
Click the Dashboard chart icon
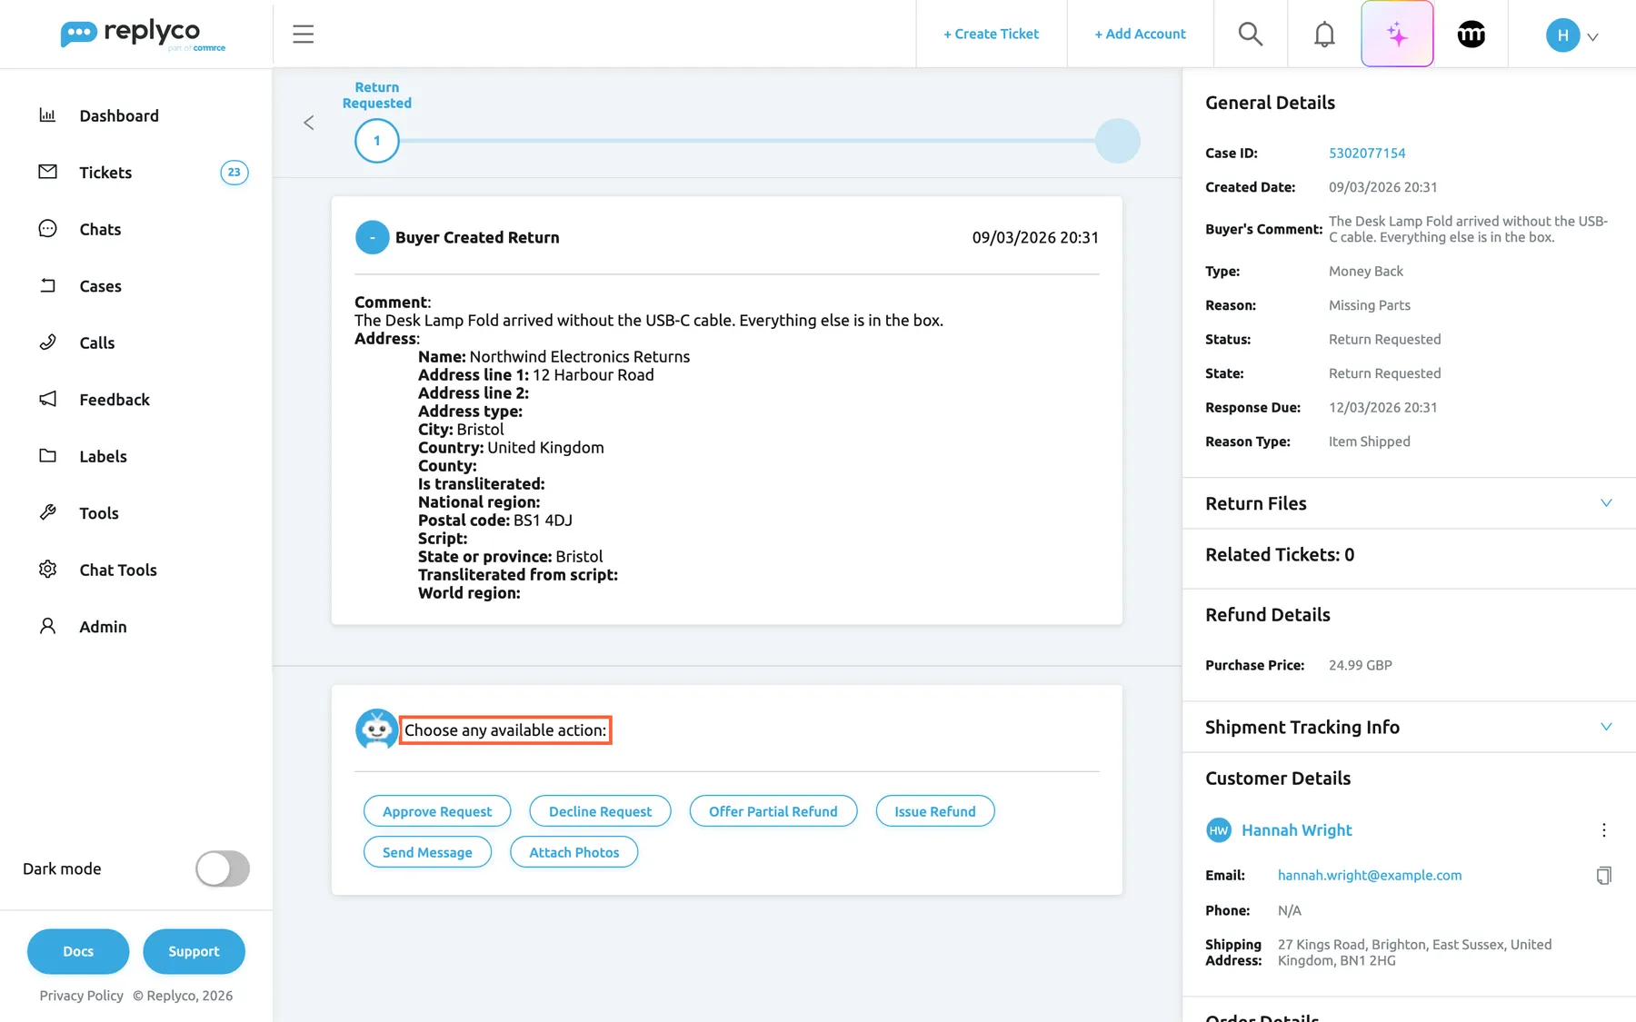pos(47,115)
